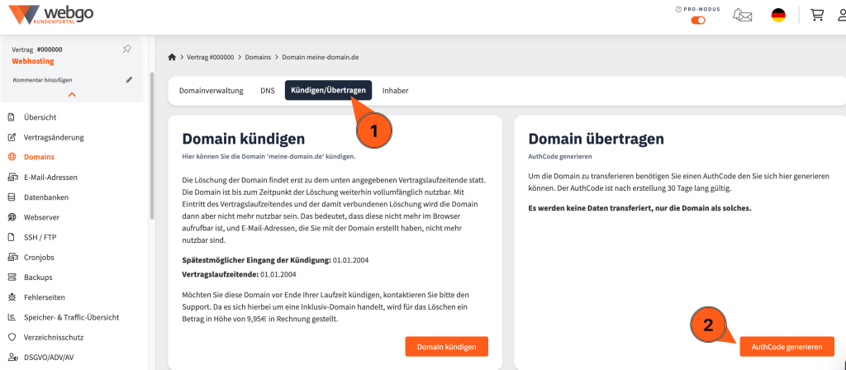Click the E-Mail-Adressen sidebar icon
The image size is (846, 370).
click(x=12, y=177)
